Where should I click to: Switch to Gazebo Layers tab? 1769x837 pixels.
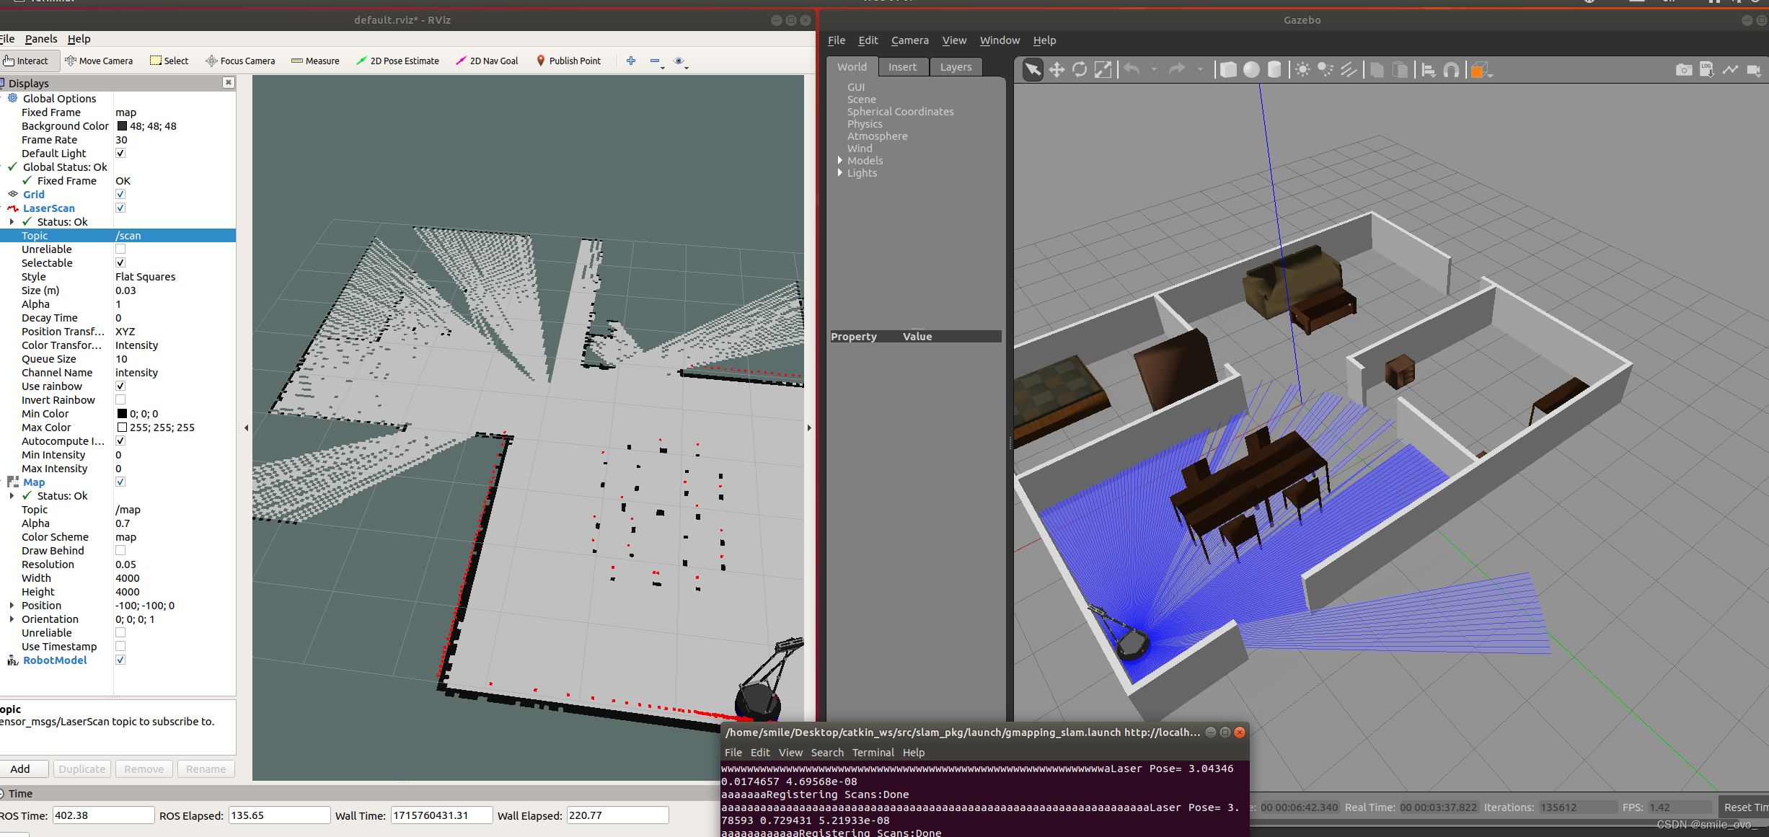956,67
